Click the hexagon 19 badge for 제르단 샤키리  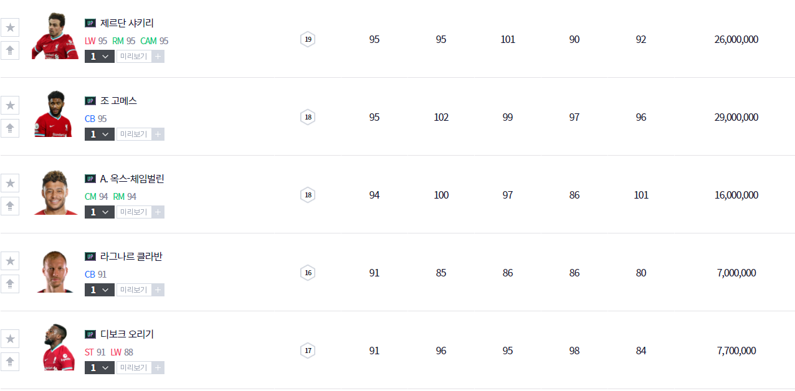click(307, 39)
